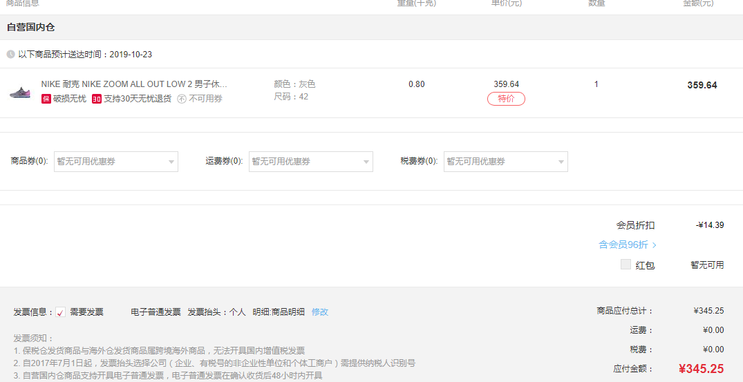Click the 自营国内仓 warehouse header
Image resolution: width=743 pixels, height=382 pixels.
point(31,27)
